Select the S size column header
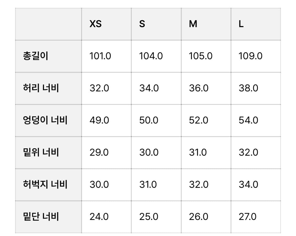Image resolution: width=296 pixels, height=236 pixels. click(142, 24)
